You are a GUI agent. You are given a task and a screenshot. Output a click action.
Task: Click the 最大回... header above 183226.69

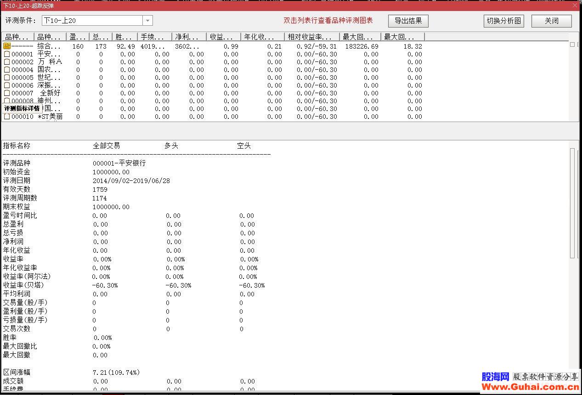click(x=360, y=37)
